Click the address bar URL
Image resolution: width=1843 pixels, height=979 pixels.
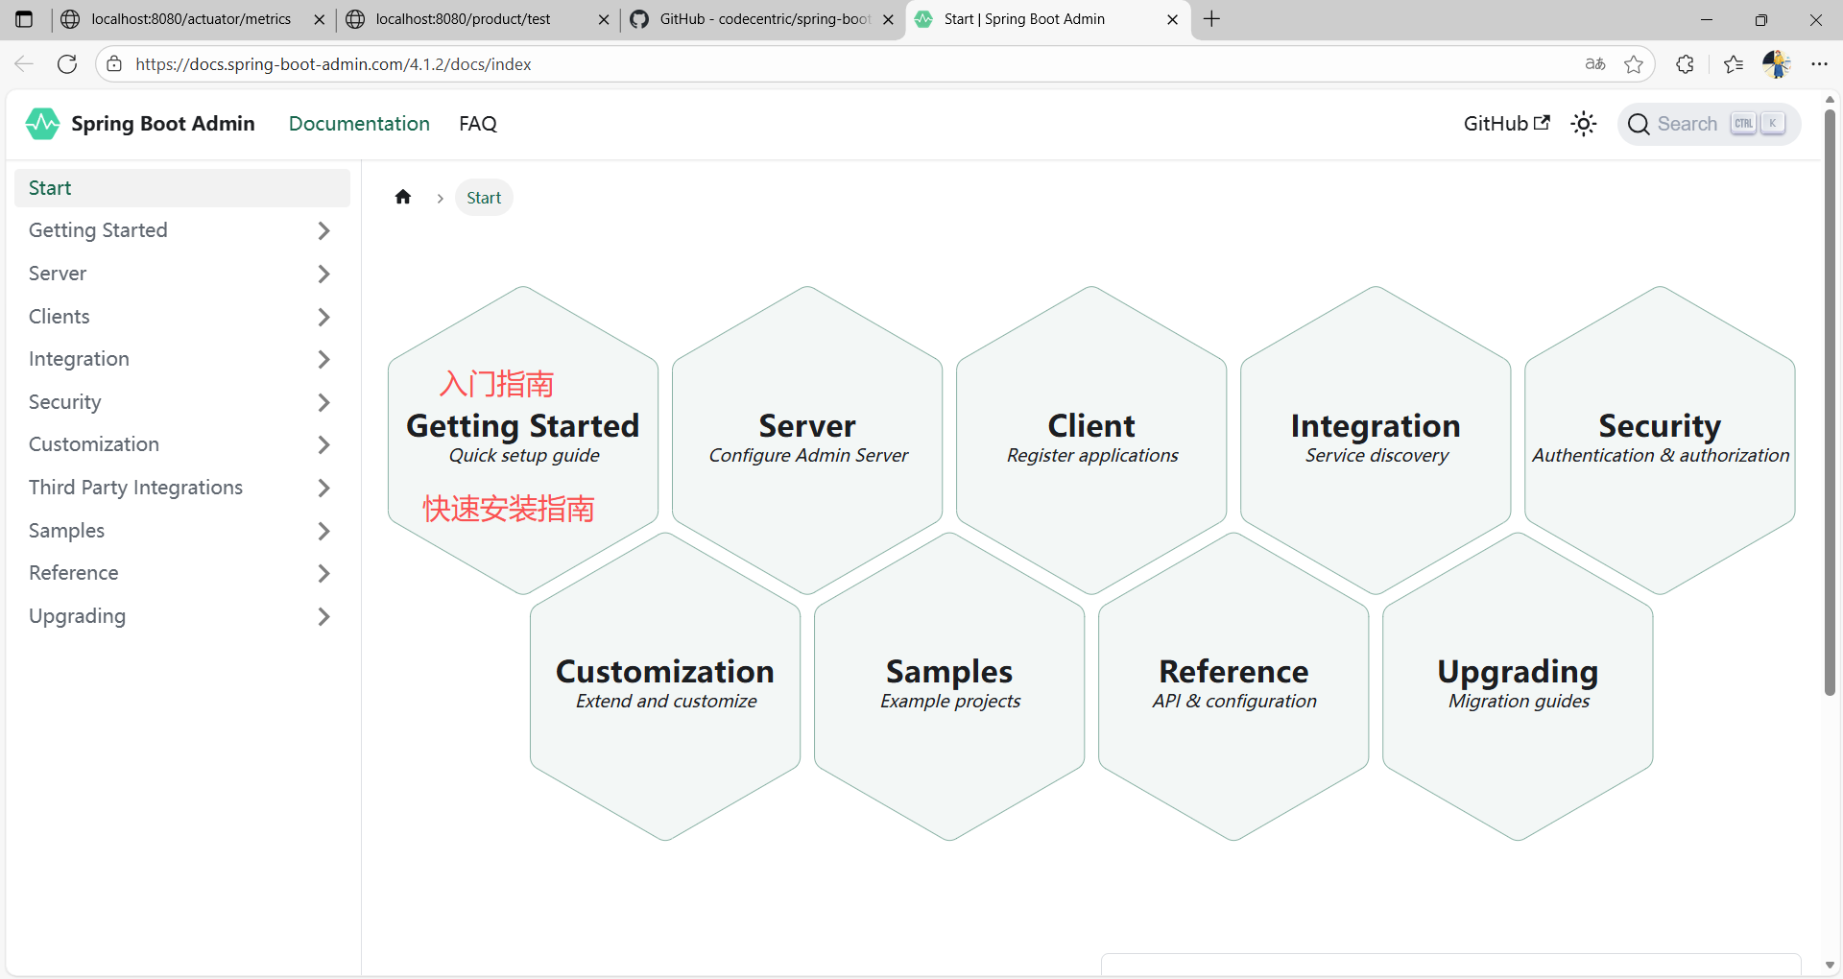click(x=333, y=64)
